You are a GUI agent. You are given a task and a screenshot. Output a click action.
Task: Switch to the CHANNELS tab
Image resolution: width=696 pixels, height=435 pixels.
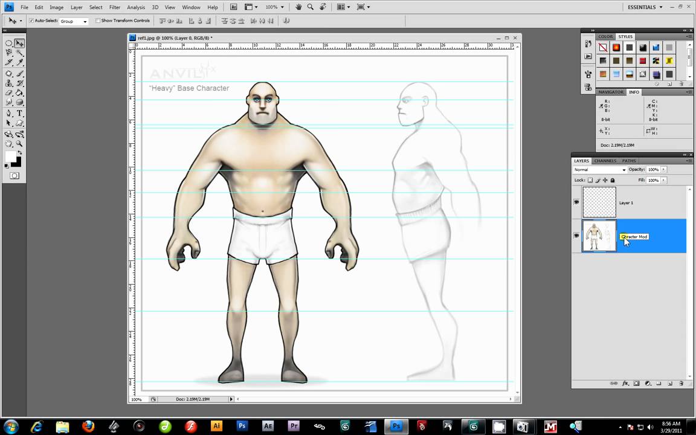605,161
